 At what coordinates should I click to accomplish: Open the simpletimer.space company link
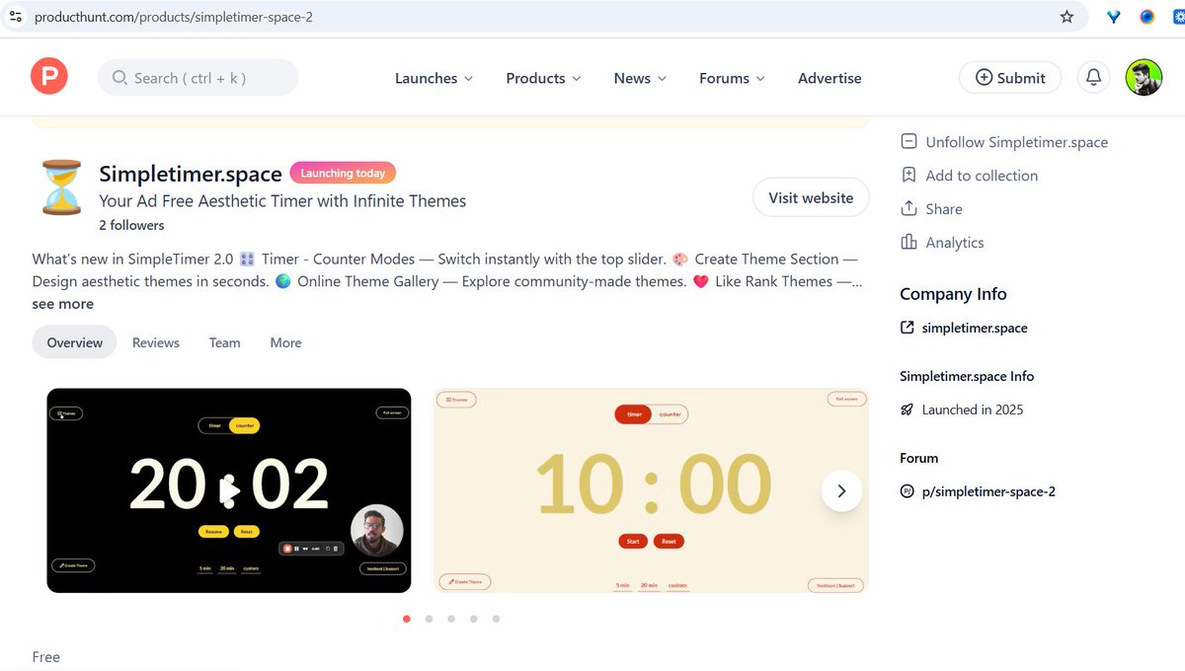[x=964, y=328]
